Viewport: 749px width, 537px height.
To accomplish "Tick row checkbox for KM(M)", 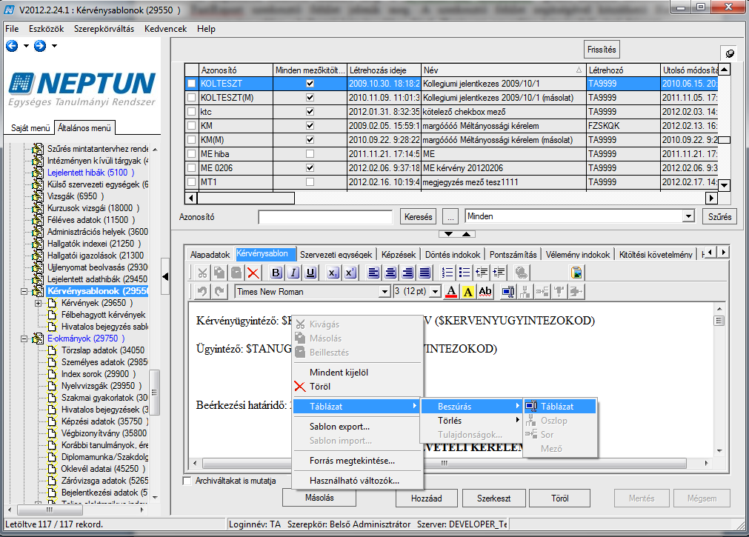I will (x=192, y=140).
